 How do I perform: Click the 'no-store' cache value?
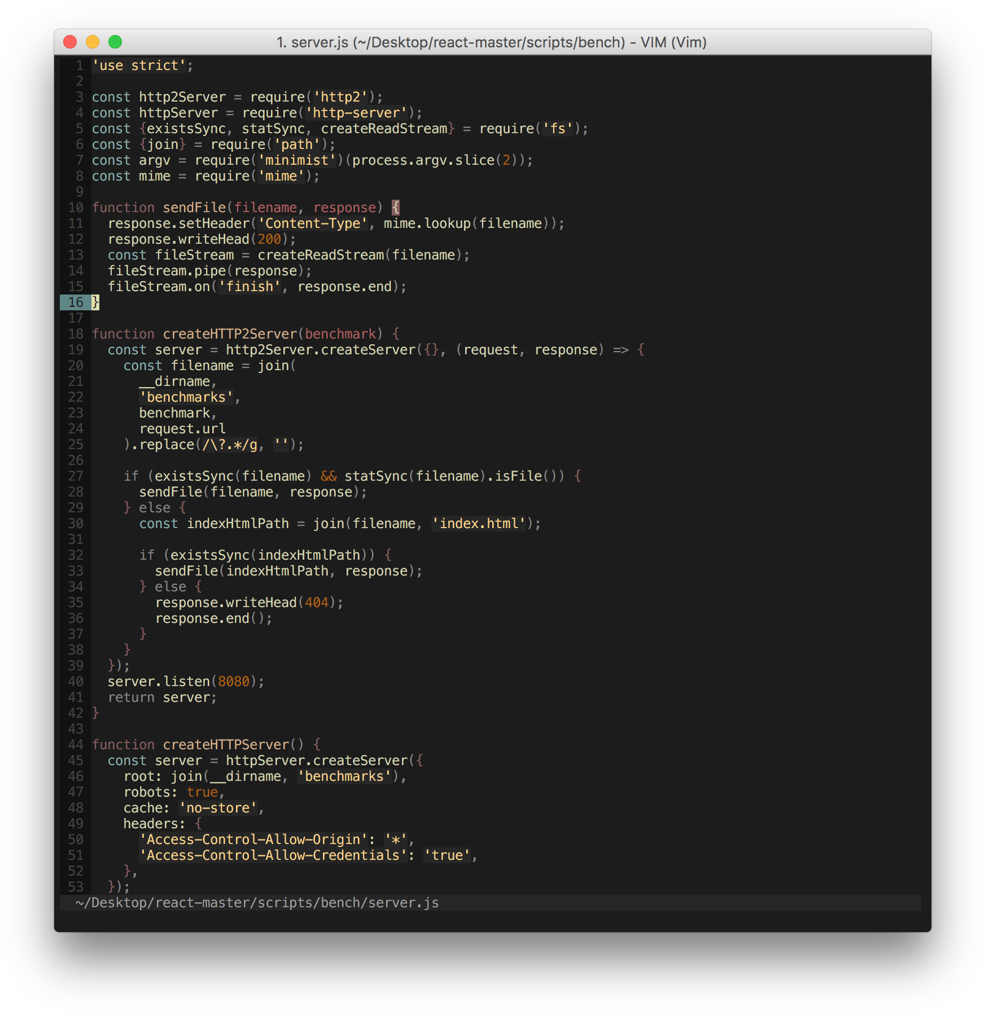tap(218, 808)
